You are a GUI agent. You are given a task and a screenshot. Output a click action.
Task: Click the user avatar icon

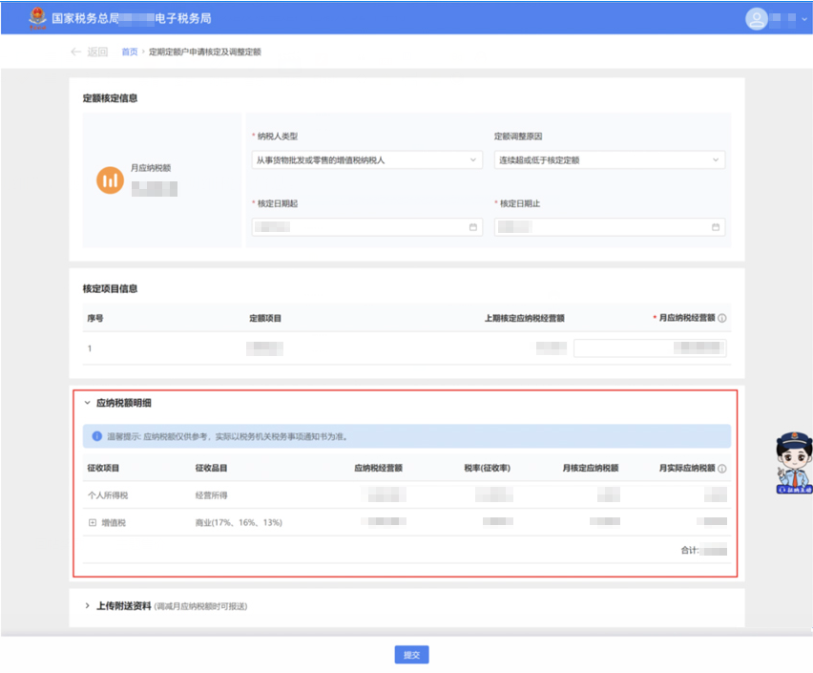pyautogui.click(x=757, y=19)
